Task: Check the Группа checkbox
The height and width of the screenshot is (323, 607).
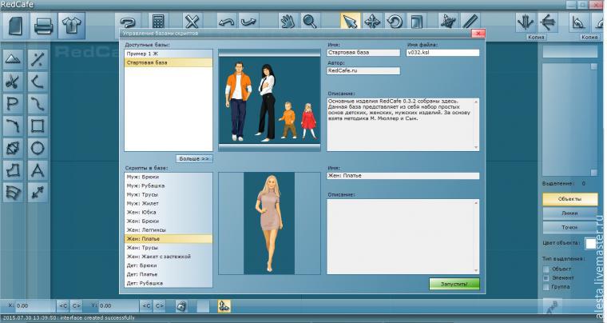Action: click(546, 287)
